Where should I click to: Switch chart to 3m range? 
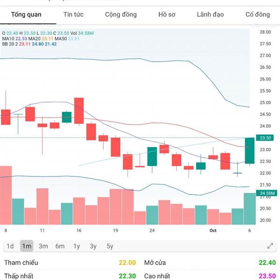point(43,246)
